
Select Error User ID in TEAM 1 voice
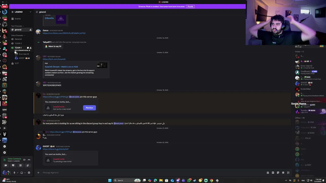pos(22,54)
